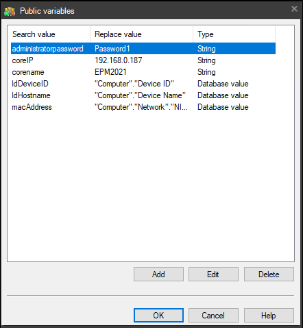Click the Type column header
The height and width of the screenshot is (328, 303).
pyautogui.click(x=234, y=34)
